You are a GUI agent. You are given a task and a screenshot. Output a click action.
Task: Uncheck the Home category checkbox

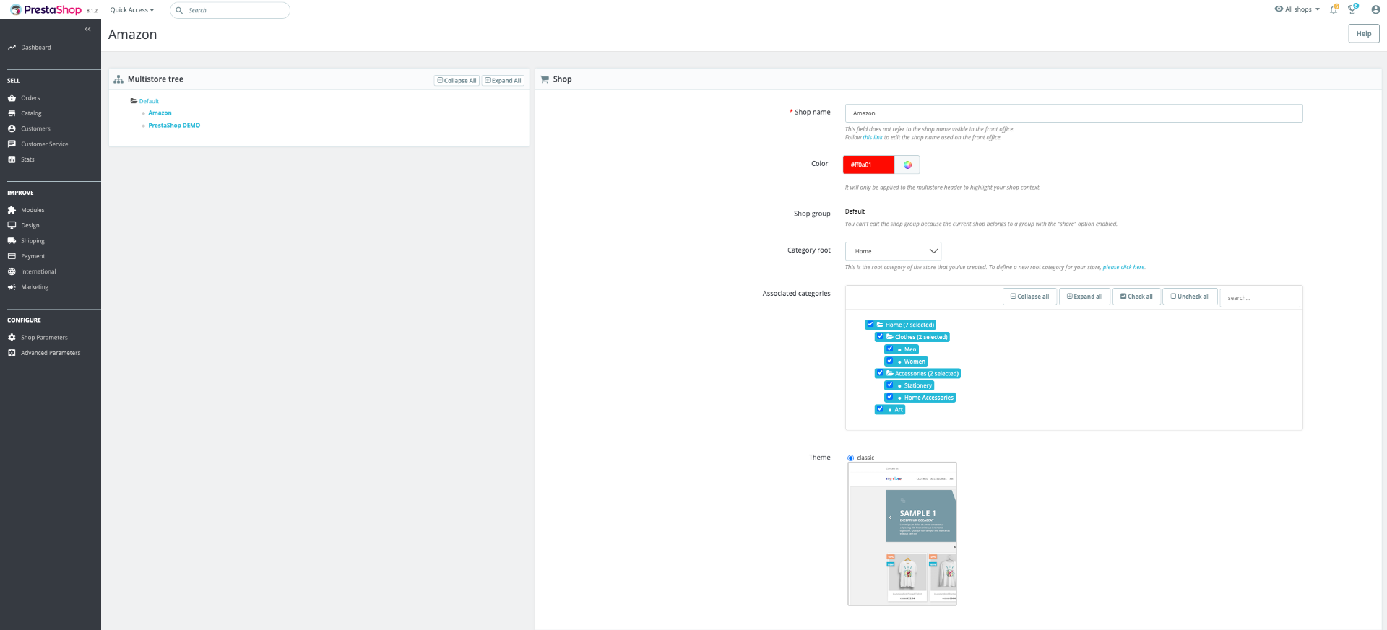tap(870, 325)
